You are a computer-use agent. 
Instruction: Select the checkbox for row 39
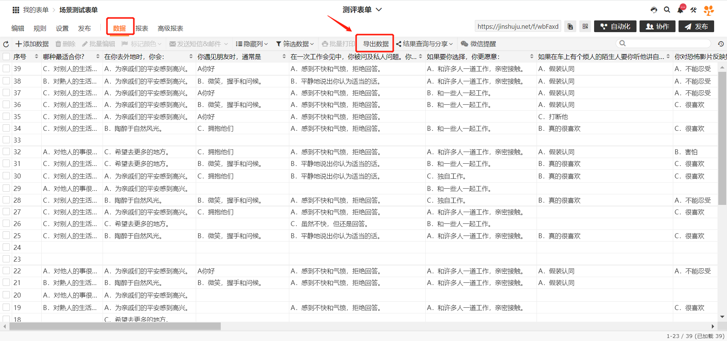6,69
